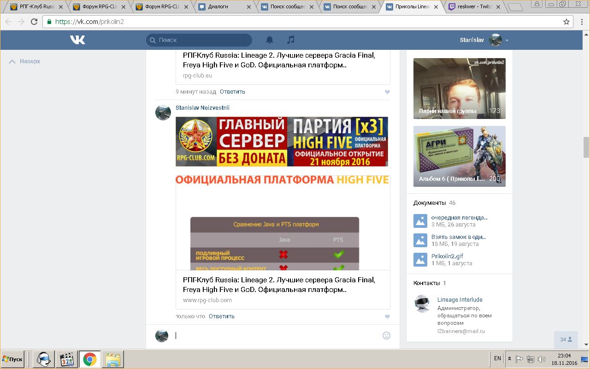
Task: Open Парни нашей группы album thumbnail
Action: click(x=459, y=89)
